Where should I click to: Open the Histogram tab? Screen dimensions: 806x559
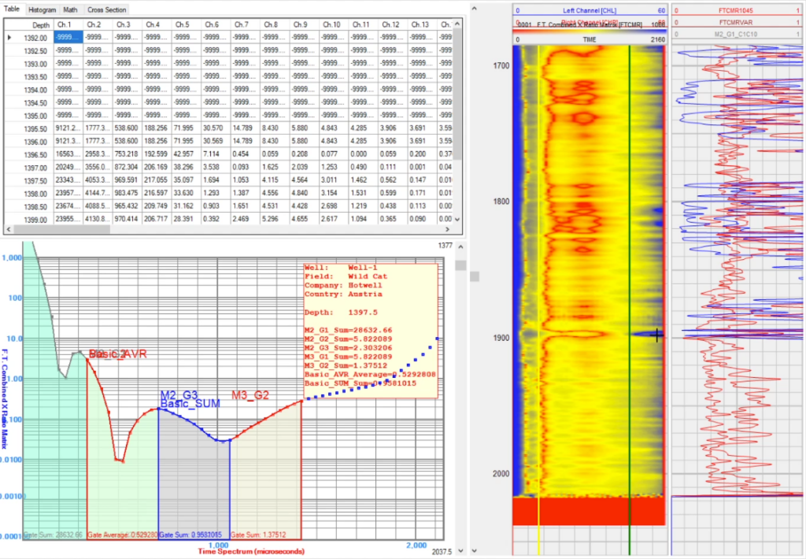(x=43, y=9)
